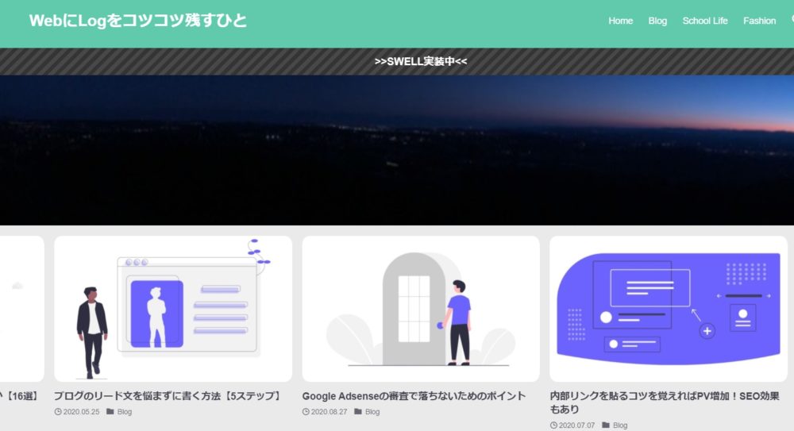The image size is (794, 431).
Task: Open Blog category under ブログのリード文 article
Action: (125, 412)
